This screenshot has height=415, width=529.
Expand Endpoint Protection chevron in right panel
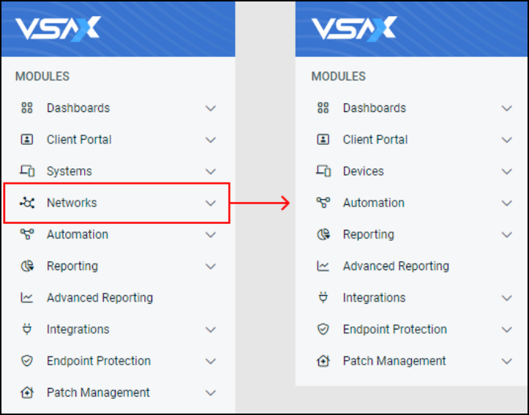pos(507,329)
